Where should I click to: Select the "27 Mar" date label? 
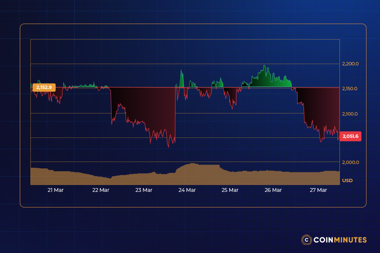pos(318,190)
